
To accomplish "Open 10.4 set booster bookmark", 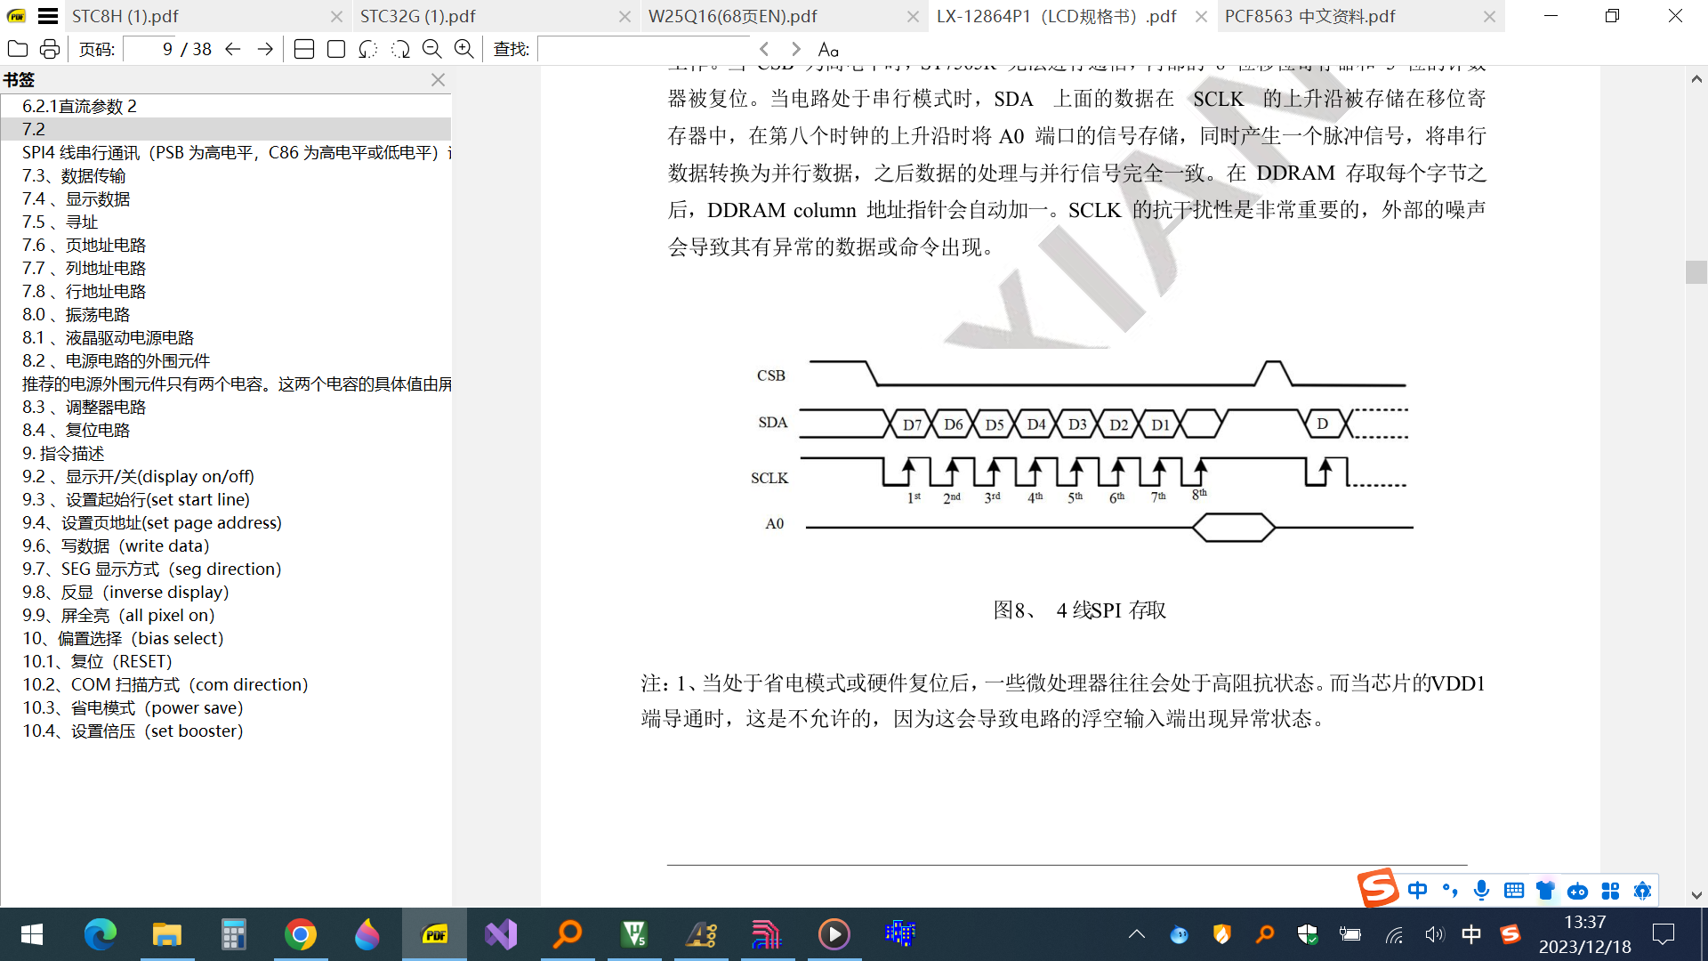I will tap(226, 731).
